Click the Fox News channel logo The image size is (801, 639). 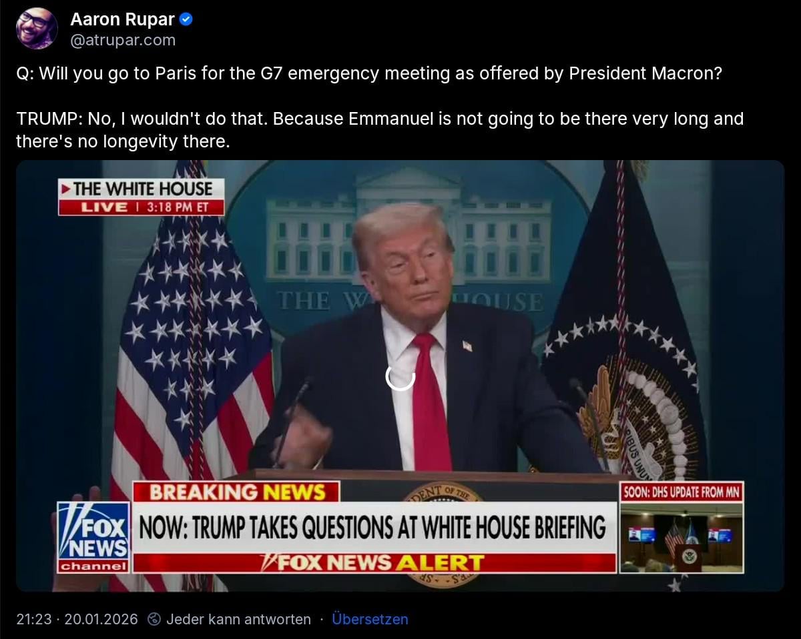[93, 537]
